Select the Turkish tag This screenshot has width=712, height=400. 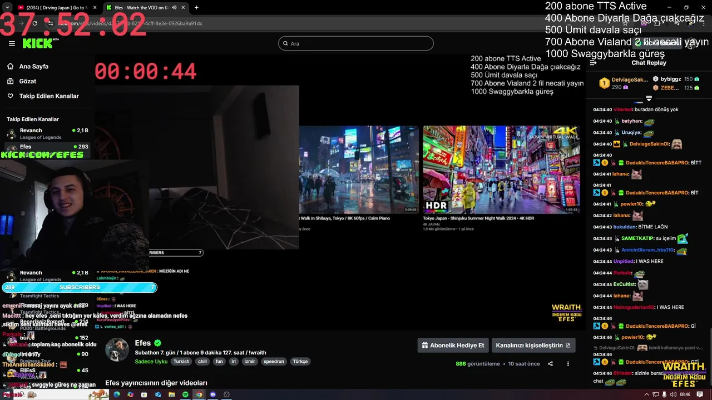(x=181, y=361)
